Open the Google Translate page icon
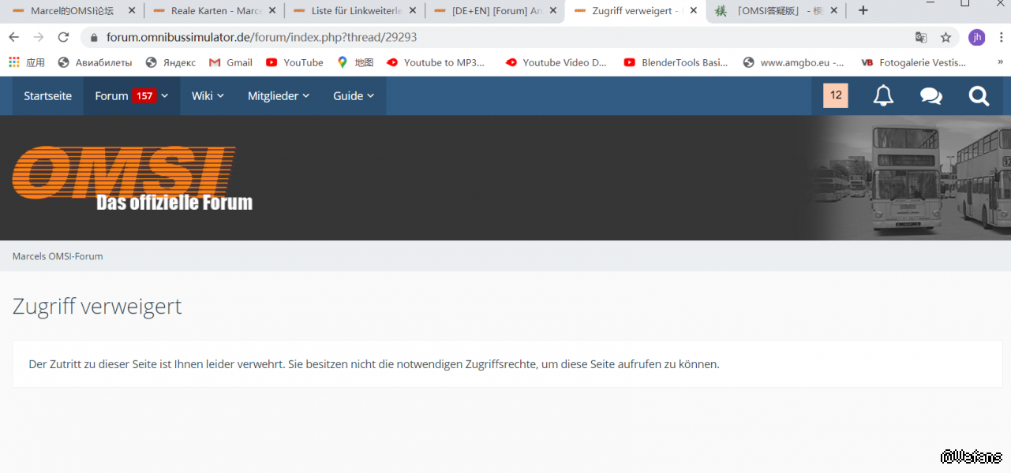The width and height of the screenshot is (1011, 473). click(x=921, y=37)
